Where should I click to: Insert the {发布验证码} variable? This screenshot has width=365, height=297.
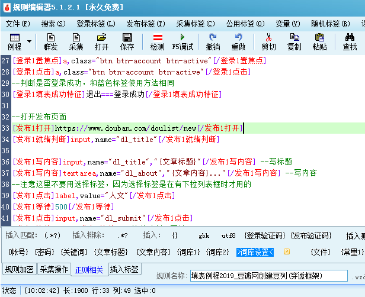coord(311,235)
